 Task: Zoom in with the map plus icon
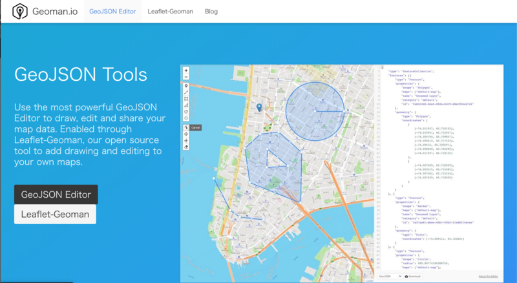186,70
